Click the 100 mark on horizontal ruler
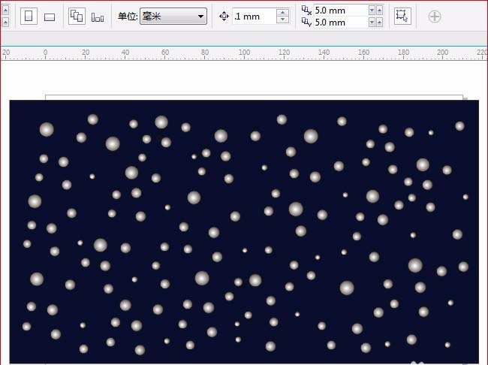This screenshot has width=488, height=365. pyautogui.click(x=244, y=53)
